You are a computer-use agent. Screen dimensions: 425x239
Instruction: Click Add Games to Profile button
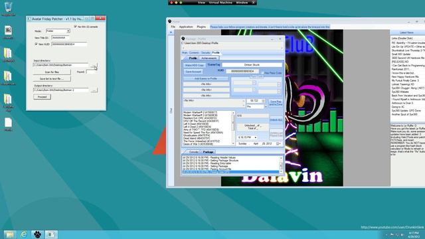click(x=206, y=78)
